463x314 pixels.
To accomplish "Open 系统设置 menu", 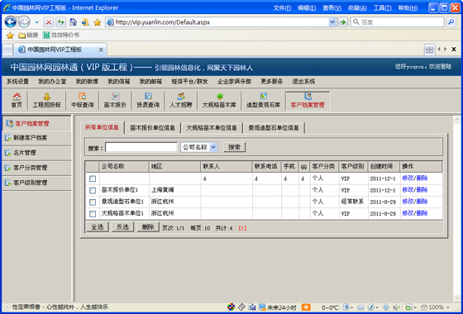I will 17,82.
